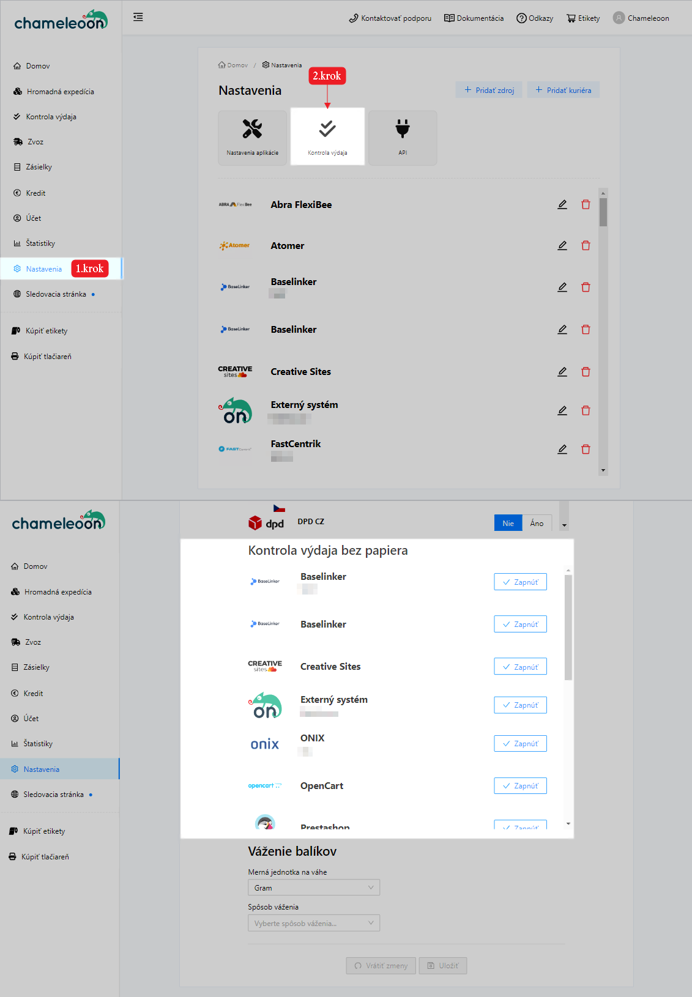This screenshot has height=997, width=692.
Task: Delete the Atomer source
Action: (x=586, y=246)
